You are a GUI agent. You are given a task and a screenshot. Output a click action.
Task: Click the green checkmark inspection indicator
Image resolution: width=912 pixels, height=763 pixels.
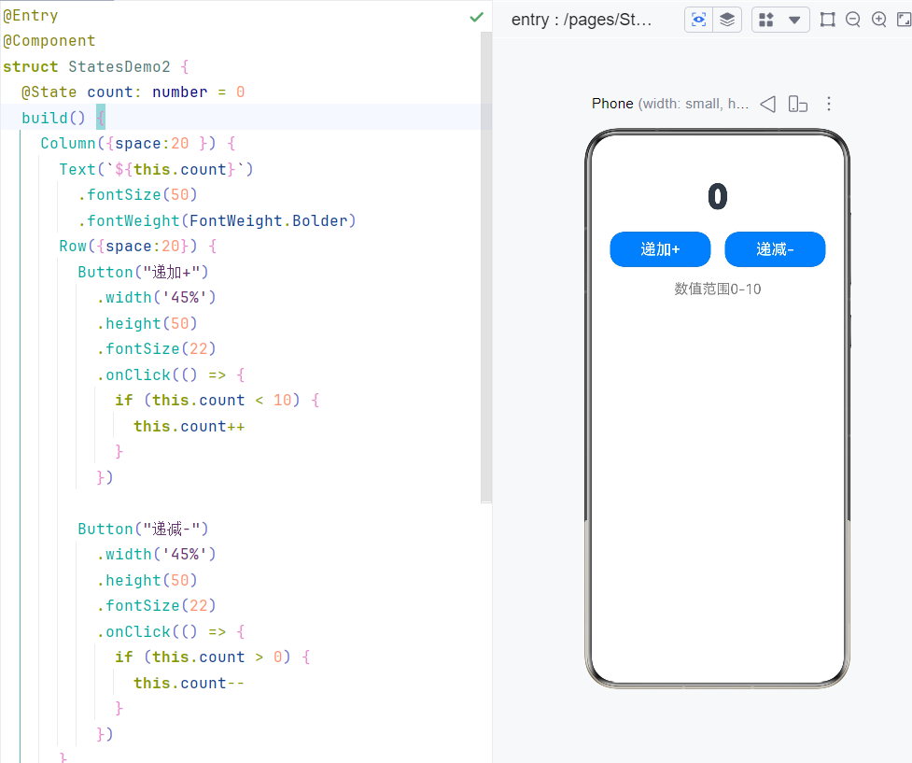[x=476, y=18]
